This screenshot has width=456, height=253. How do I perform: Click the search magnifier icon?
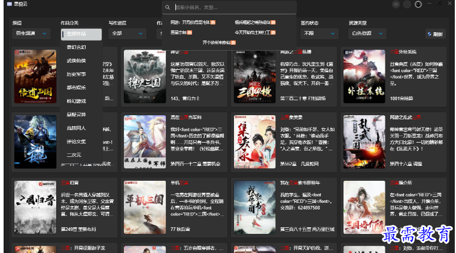tap(168, 7)
